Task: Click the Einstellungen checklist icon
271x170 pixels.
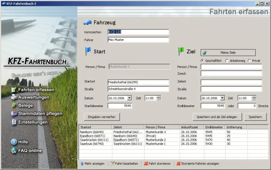Action: click(x=14, y=122)
